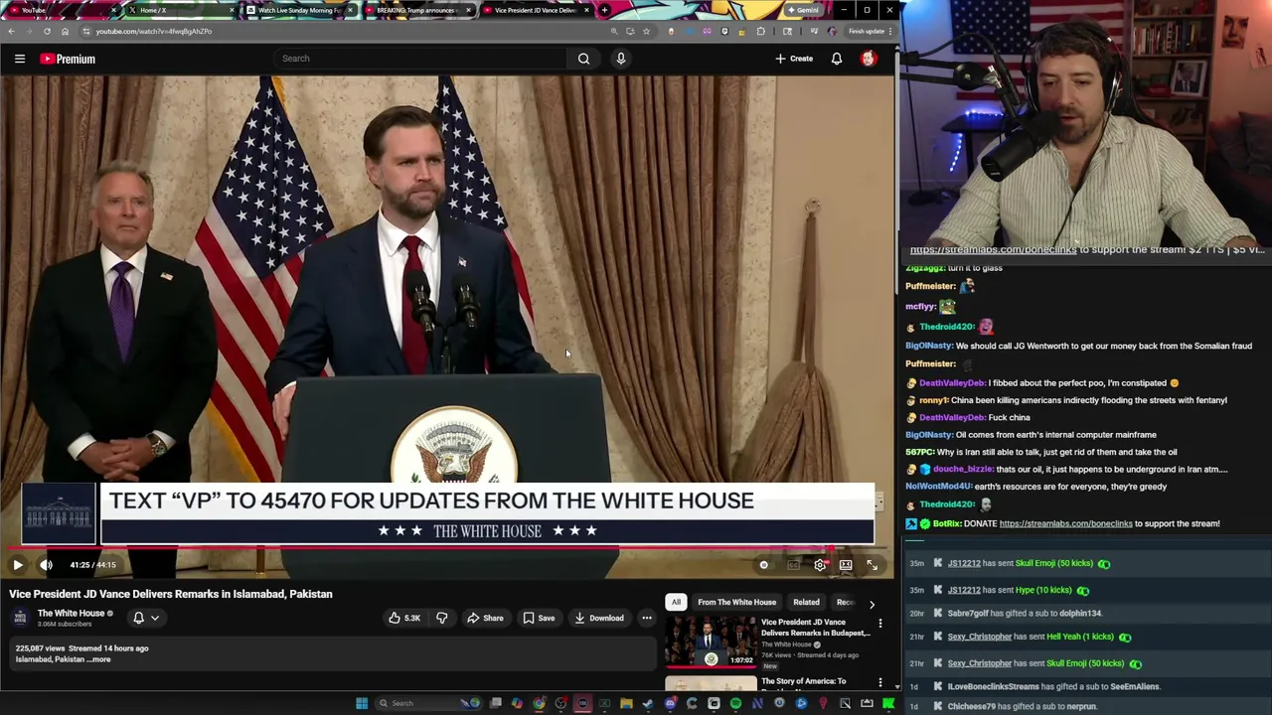Open the browser extensions puzzle icon
This screenshot has height=715, width=1272.
(x=760, y=31)
